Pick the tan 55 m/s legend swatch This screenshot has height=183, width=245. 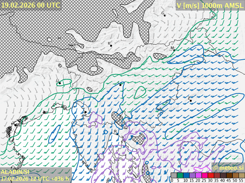[242, 175]
